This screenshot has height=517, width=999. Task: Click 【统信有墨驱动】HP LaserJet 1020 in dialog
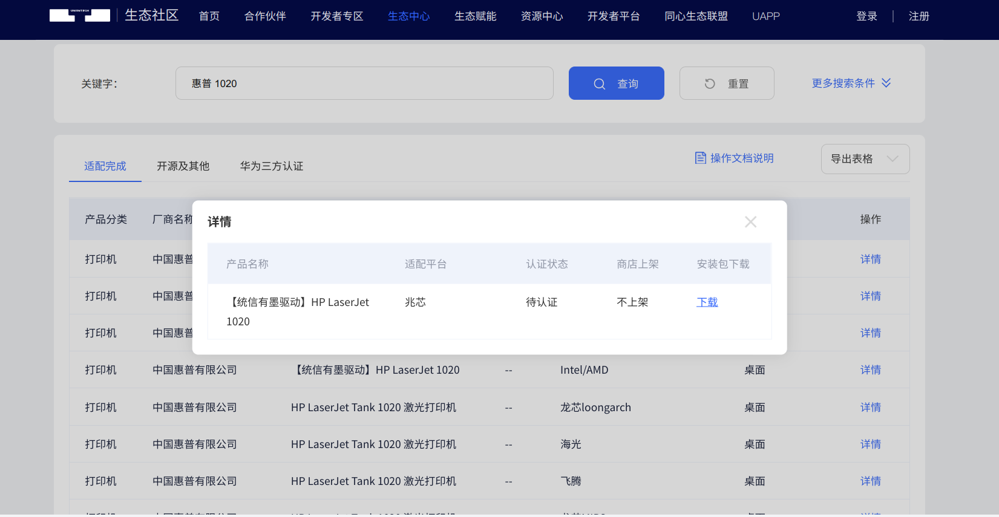(x=298, y=312)
